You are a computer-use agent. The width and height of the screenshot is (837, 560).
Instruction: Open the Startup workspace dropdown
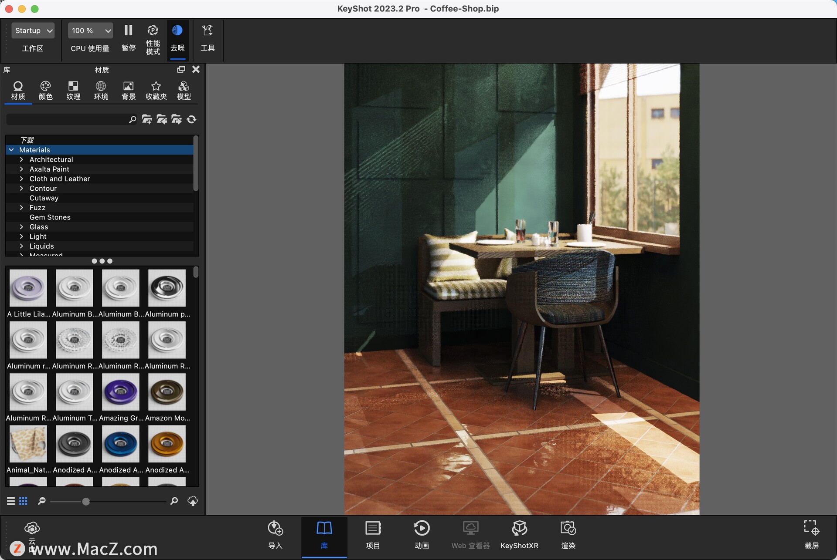(x=32, y=30)
